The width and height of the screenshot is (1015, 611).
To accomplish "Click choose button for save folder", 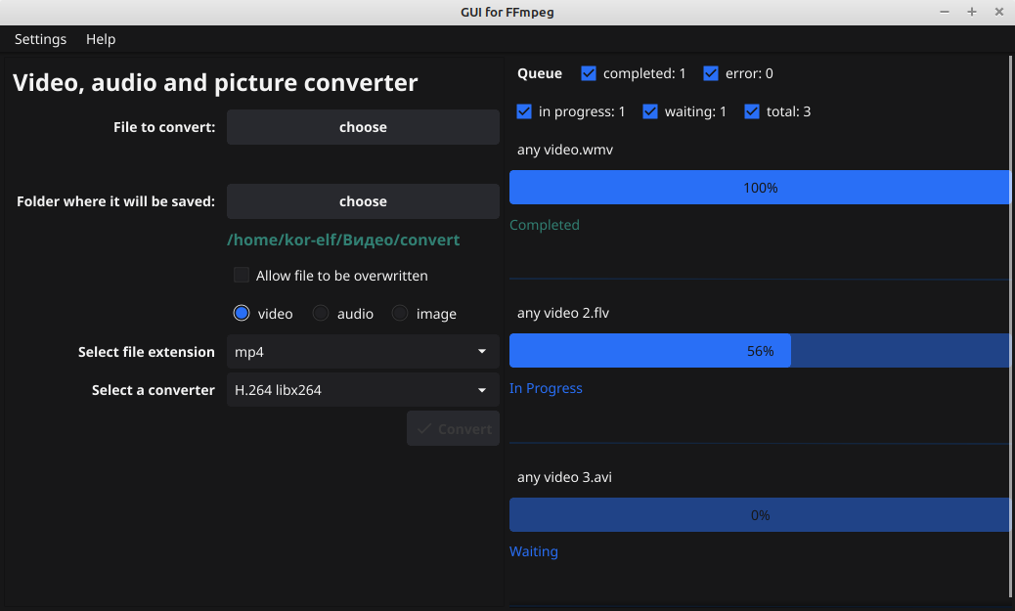I will [363, 201].
